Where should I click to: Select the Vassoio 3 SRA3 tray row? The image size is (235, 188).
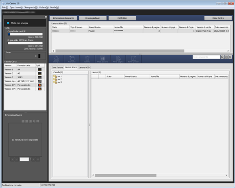[24, 77]
